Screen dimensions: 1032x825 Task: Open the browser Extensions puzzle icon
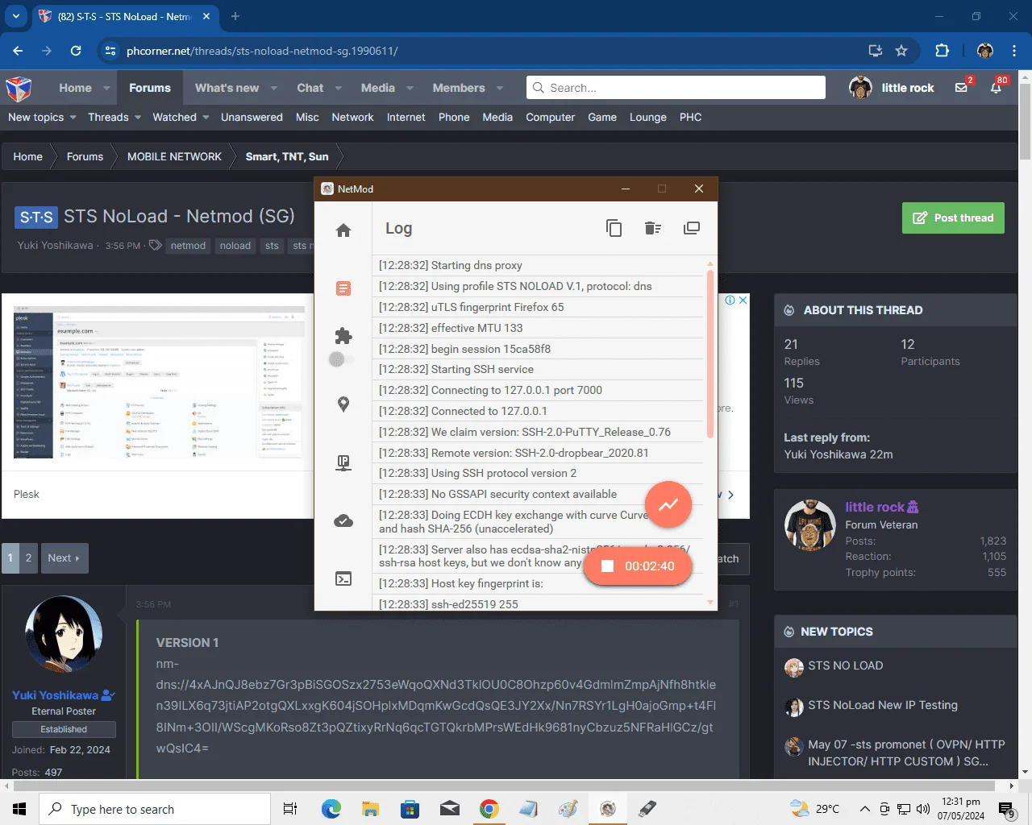click(x=942, y=51)
